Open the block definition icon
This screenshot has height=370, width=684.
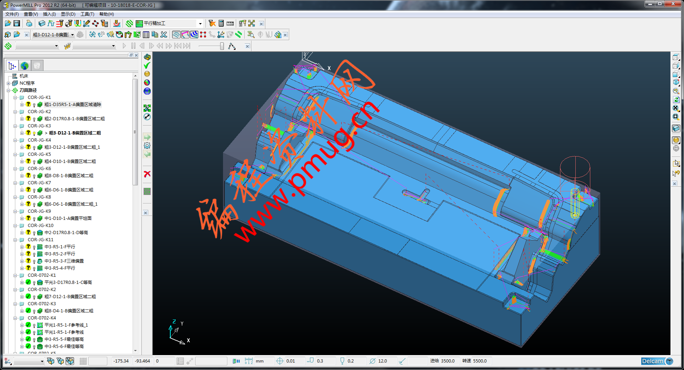tap(42, 23)
